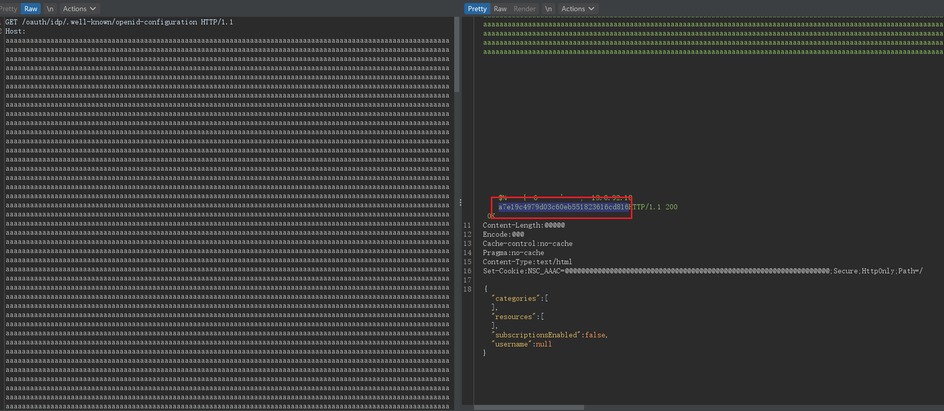Select the Raw tab in the request panel

pos(31,9)
